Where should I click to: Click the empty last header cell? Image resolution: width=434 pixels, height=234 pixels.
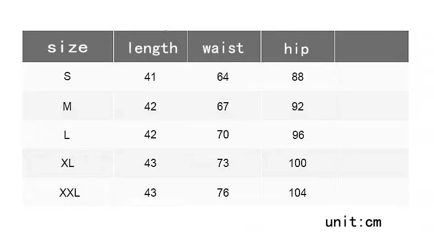click(372, 47)
